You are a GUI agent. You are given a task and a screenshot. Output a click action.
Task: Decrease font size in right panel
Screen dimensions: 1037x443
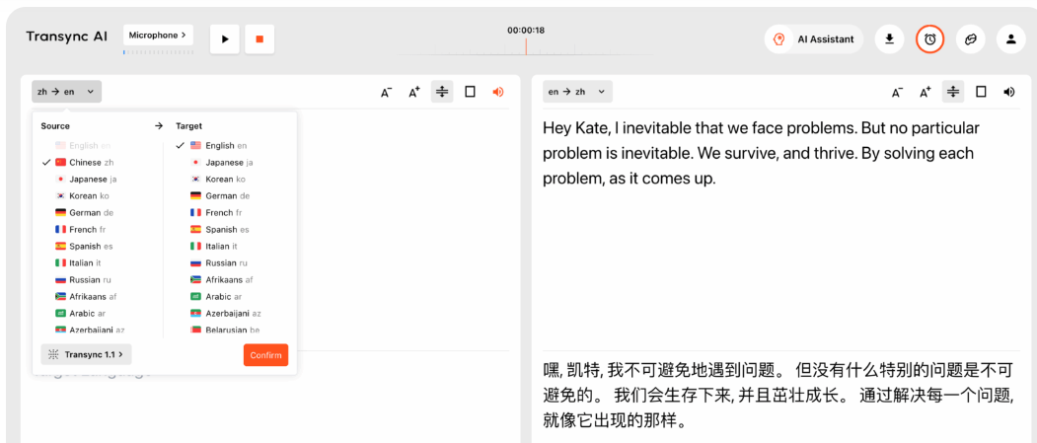897,93
